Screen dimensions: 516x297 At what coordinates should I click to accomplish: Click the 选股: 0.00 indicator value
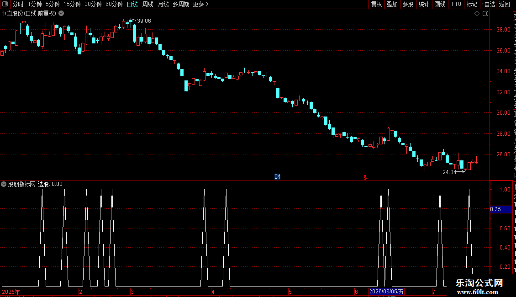coord(50,185)
